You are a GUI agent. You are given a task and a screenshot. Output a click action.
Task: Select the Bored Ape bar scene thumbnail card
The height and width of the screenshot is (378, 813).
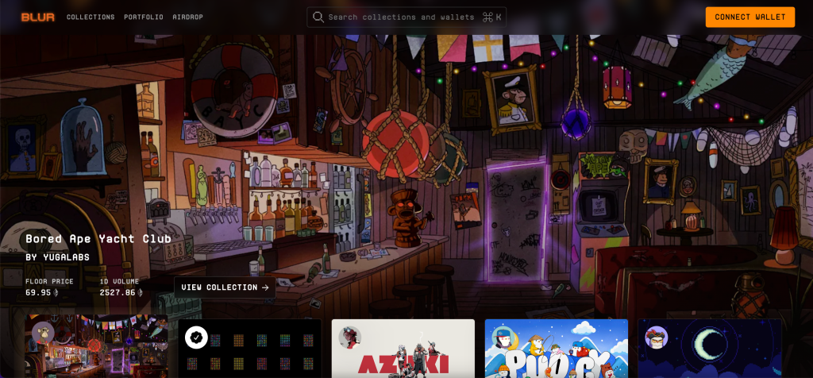click(x=96, y=346)
